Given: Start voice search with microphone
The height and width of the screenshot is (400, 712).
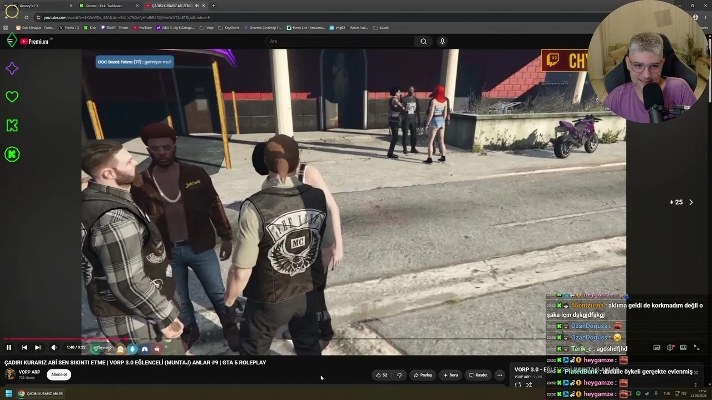Looking at the screenshot, I should tap(442, 41).
